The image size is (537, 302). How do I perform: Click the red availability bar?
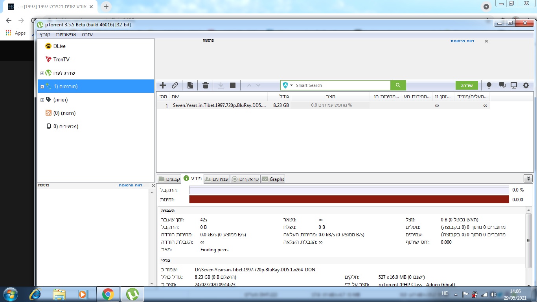tap(349, 199)
